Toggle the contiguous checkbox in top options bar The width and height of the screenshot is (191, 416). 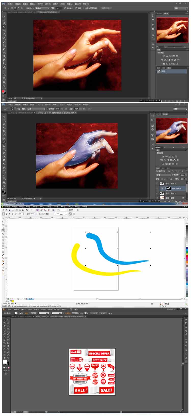(76, 8)
